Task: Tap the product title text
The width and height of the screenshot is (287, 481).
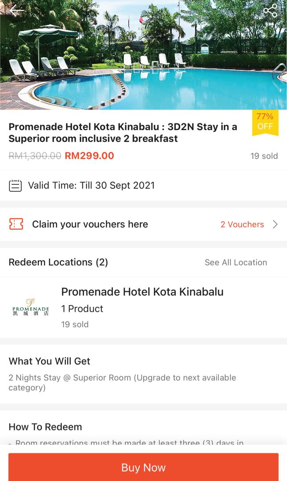Action: pos(123,132)
